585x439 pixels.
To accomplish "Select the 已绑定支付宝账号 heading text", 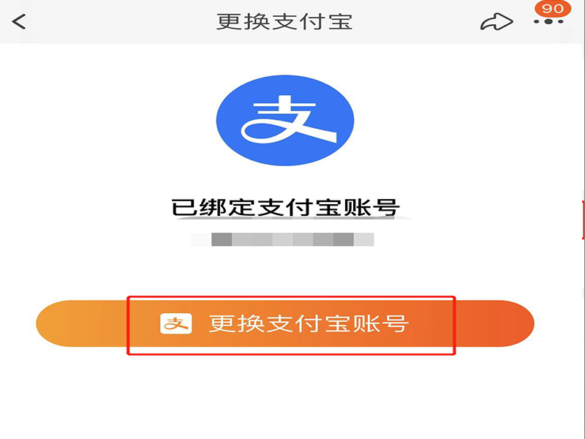I will 285,207.
